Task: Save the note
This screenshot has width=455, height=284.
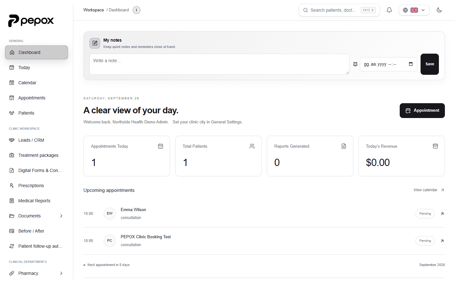Action: 430,64
